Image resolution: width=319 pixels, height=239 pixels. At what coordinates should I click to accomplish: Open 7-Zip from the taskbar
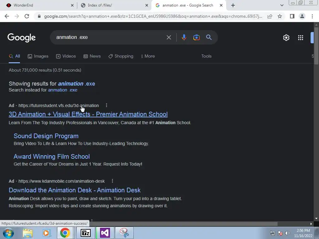tap(85, 233)
